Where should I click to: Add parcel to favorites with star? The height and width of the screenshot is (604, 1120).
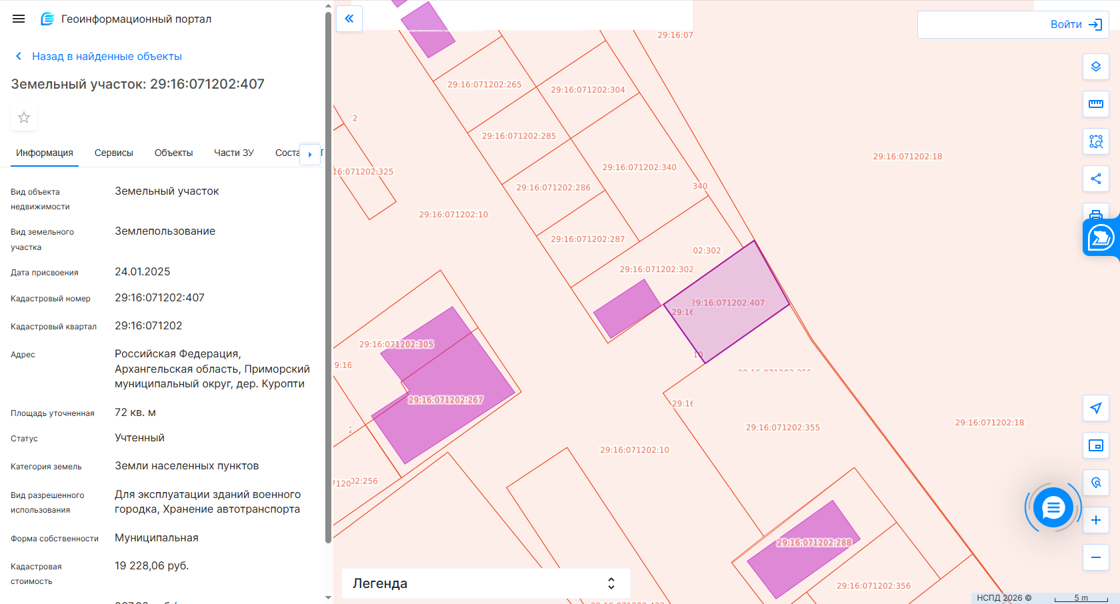click(x=24, y=117)
